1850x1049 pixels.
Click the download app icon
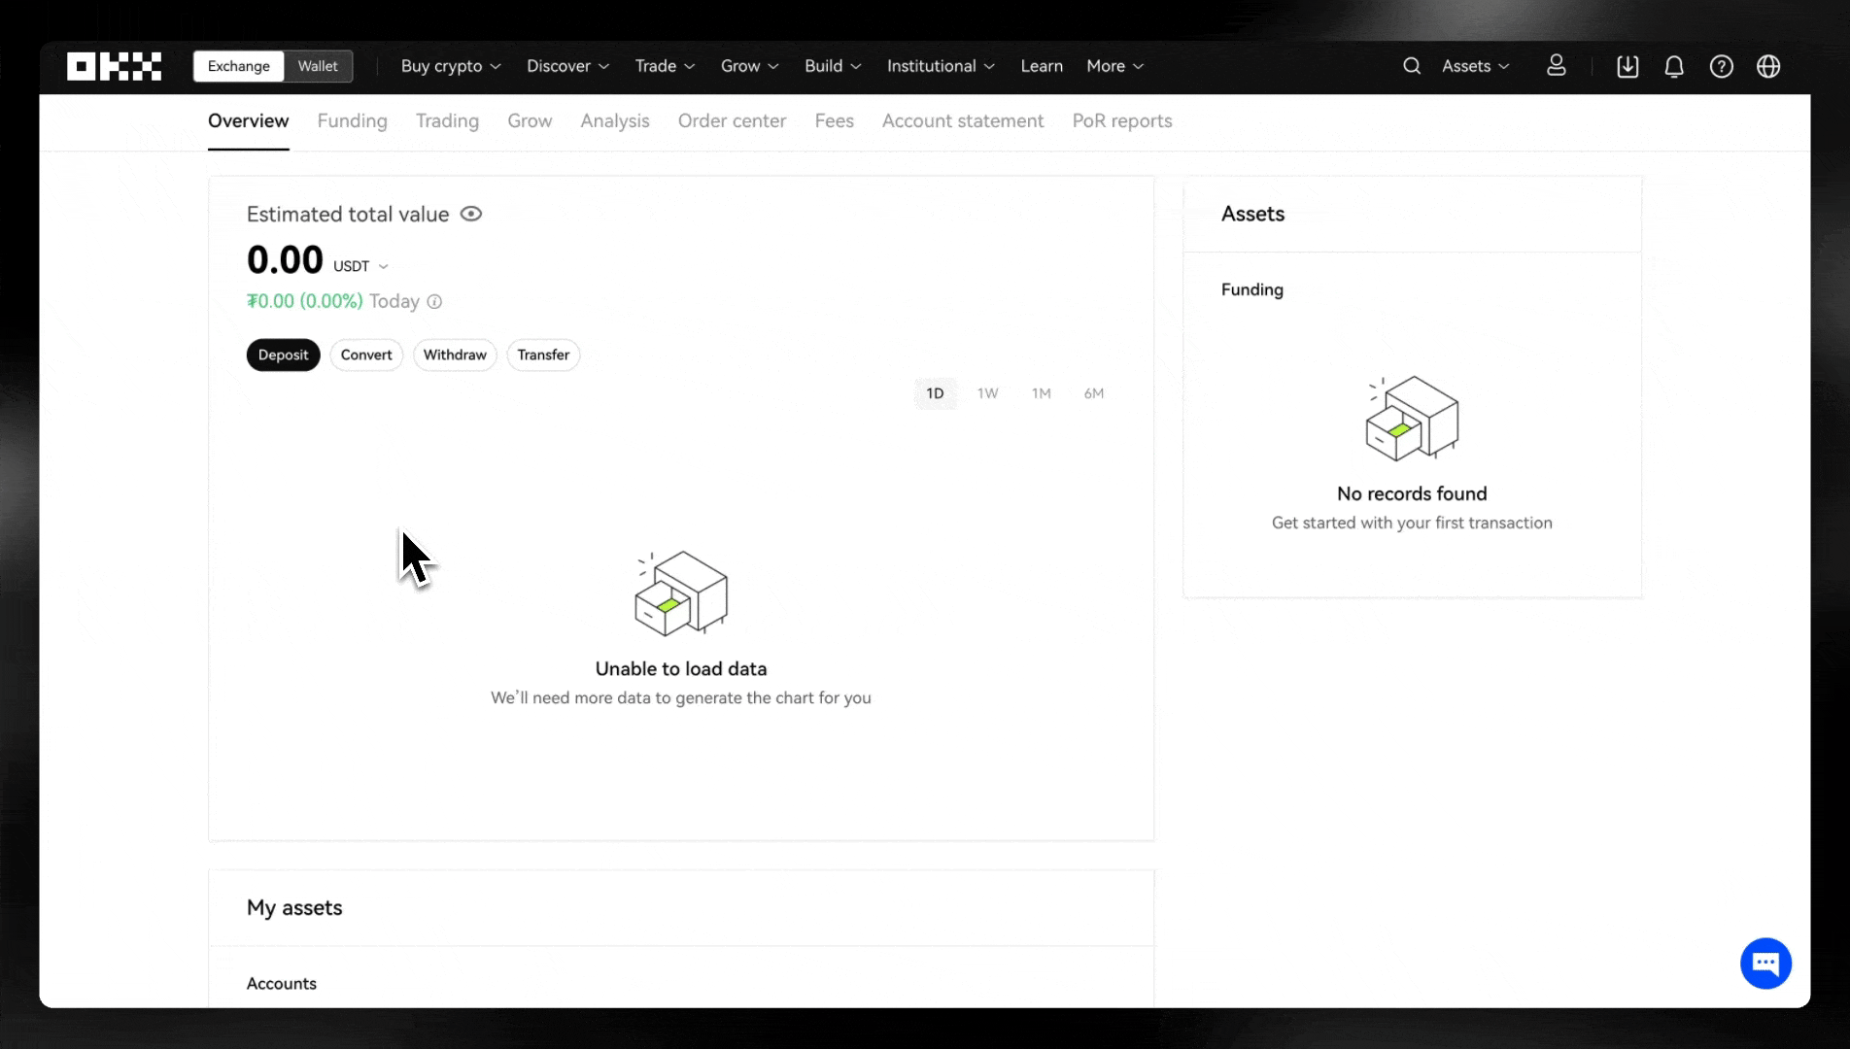(x=1627, y=66)
